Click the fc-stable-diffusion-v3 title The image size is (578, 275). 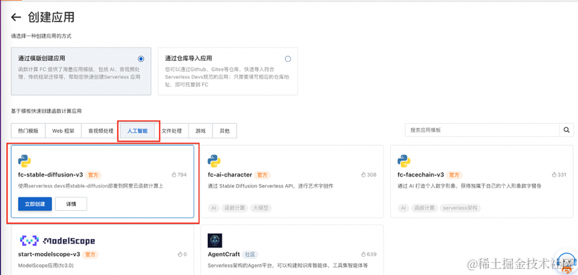click(x=51, y=175)
